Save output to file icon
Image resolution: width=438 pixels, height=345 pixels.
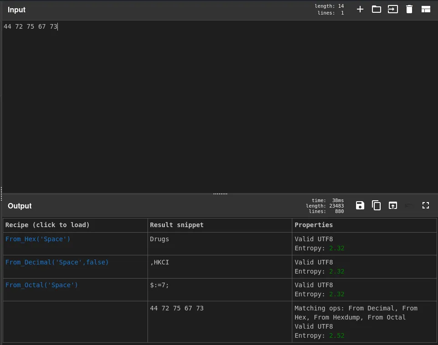pyautogui.click(x=360, y=206)
